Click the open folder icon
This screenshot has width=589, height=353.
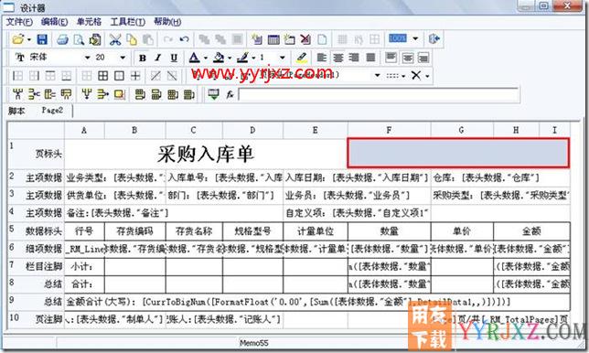click(17, 39)
